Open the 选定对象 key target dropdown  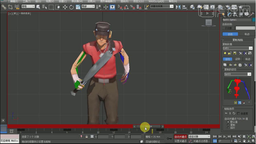(199, 137)
